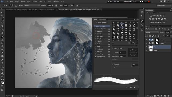Select the Brush tool in toolbar
The width and height of the screenshot is (172, 97).
click(2, 36)
